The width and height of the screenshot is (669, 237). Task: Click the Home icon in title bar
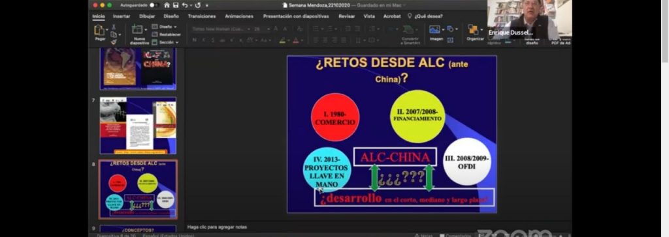pos(167,5)
